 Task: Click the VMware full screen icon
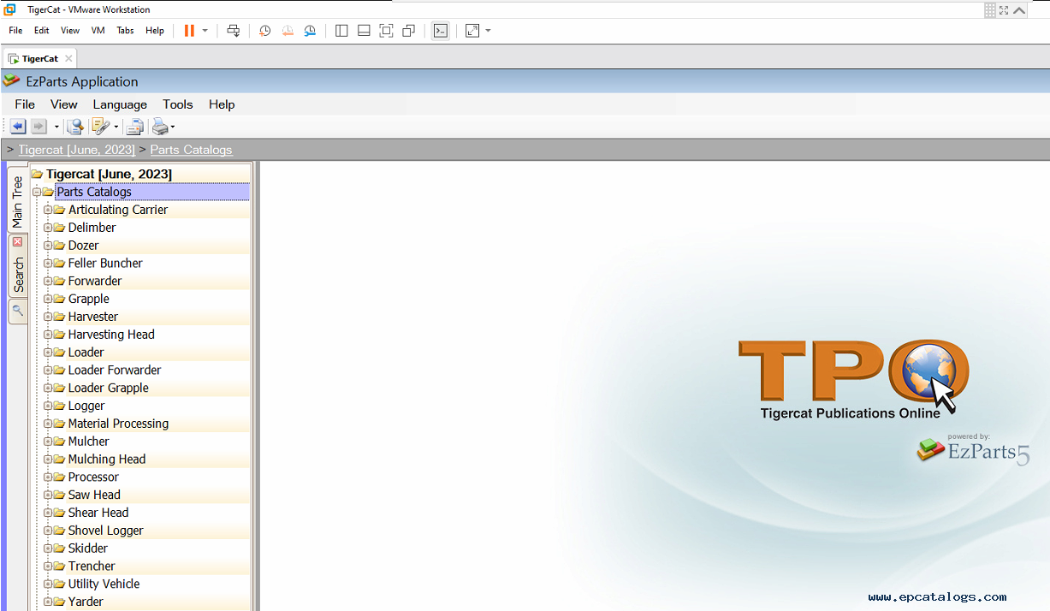tap(386, 31)
